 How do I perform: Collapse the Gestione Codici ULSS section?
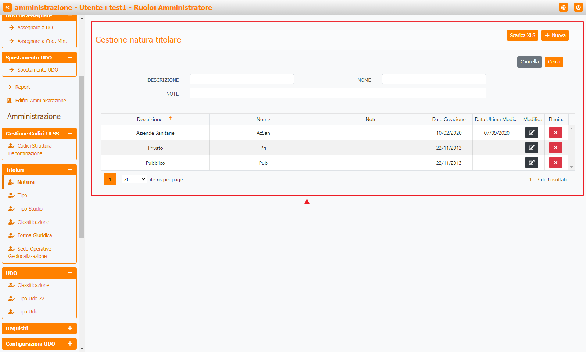click(x=70, y=134)
